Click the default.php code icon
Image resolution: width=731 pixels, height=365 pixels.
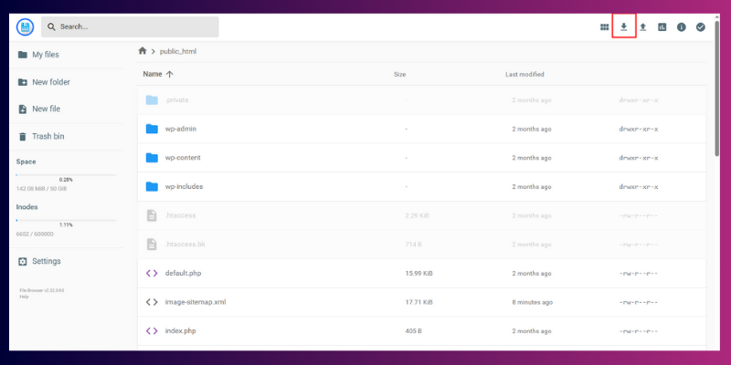pyautogui.click(x=152, y=273)
